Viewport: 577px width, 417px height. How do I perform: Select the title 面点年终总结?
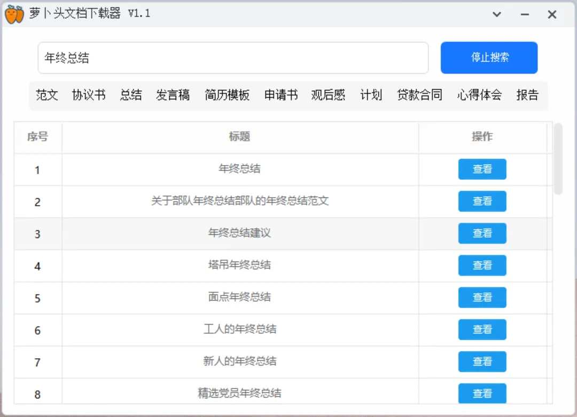pyautogui.click(x=239, y=297)
